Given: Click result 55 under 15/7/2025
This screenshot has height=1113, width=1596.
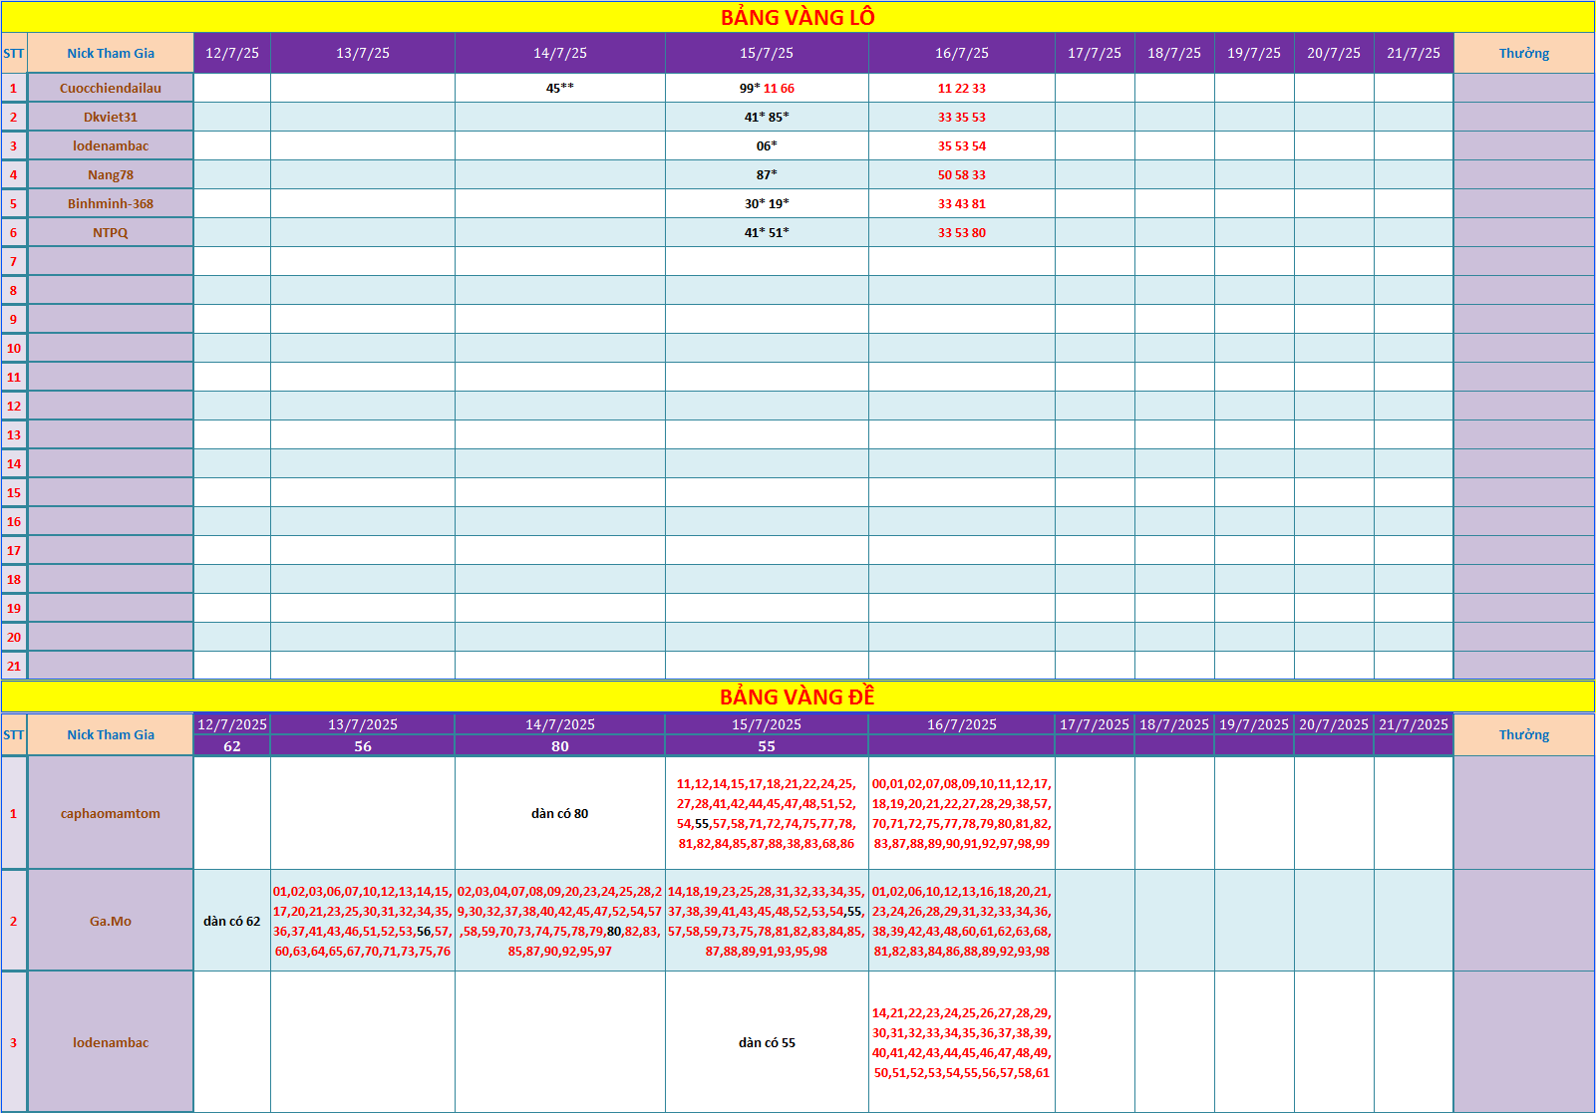Looking at the screenshot, I should pos(767,745).
